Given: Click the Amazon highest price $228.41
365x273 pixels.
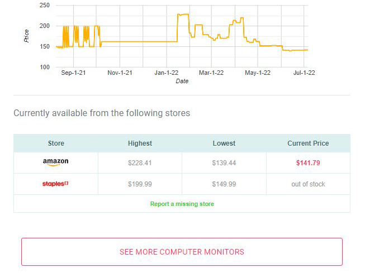Looking at the screenshot, I should pyautogui.click(x=140, y=163).
